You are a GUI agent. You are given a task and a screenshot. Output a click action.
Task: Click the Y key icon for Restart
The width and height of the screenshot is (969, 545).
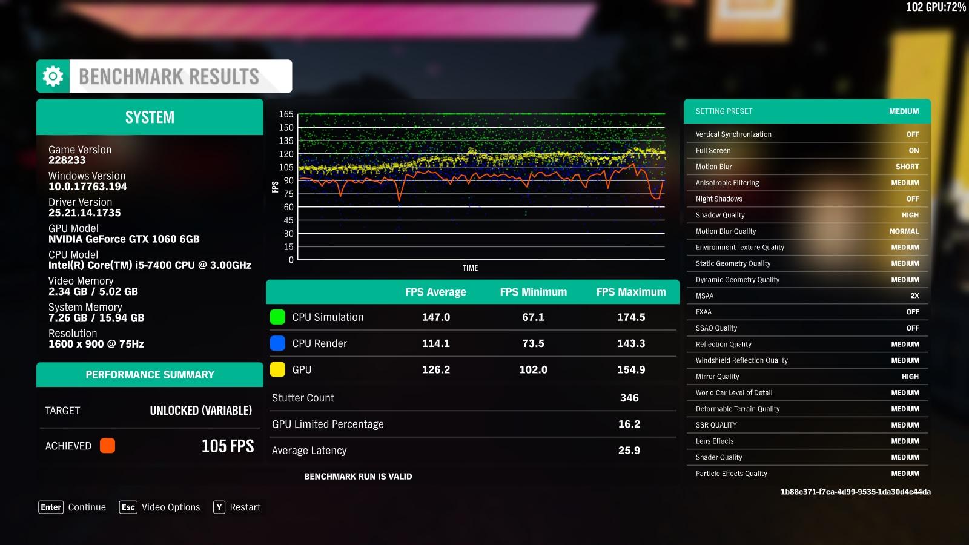[219, 507]
